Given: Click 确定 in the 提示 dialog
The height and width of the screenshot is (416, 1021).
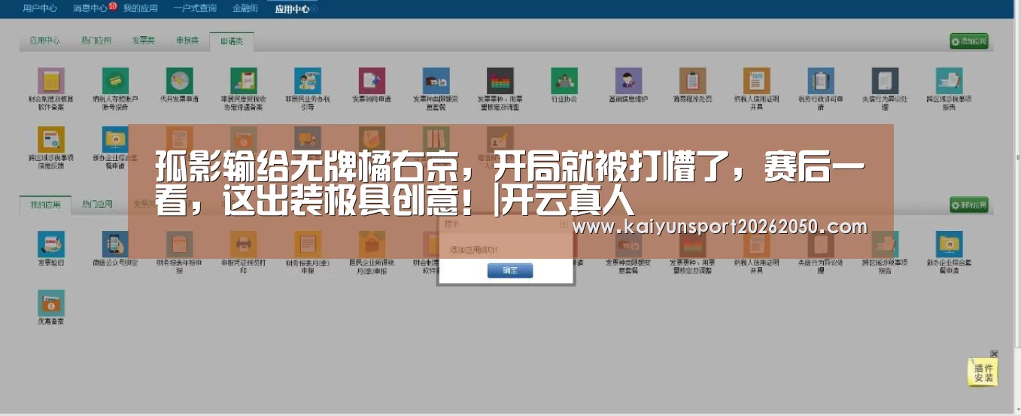Looking at the screenshot, I should [x=510, y=270].
